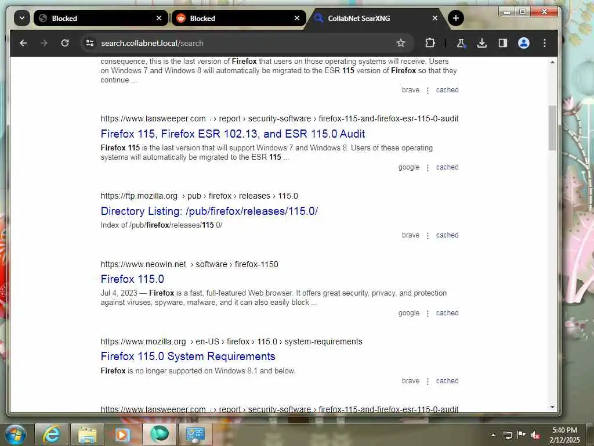
Task: Close the Reddit Blocked tab
Action: [x=297, y=18]
